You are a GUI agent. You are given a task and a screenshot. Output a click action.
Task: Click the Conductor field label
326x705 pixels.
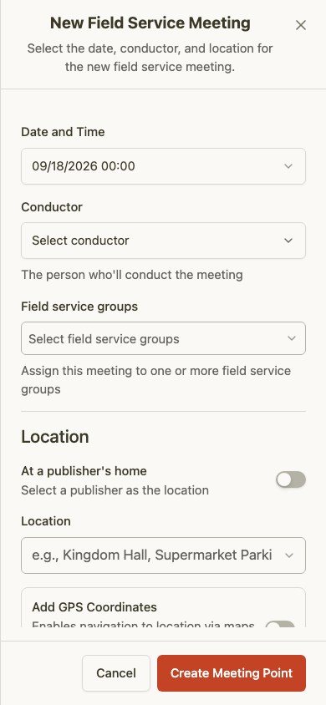click(x=52, y=207)
